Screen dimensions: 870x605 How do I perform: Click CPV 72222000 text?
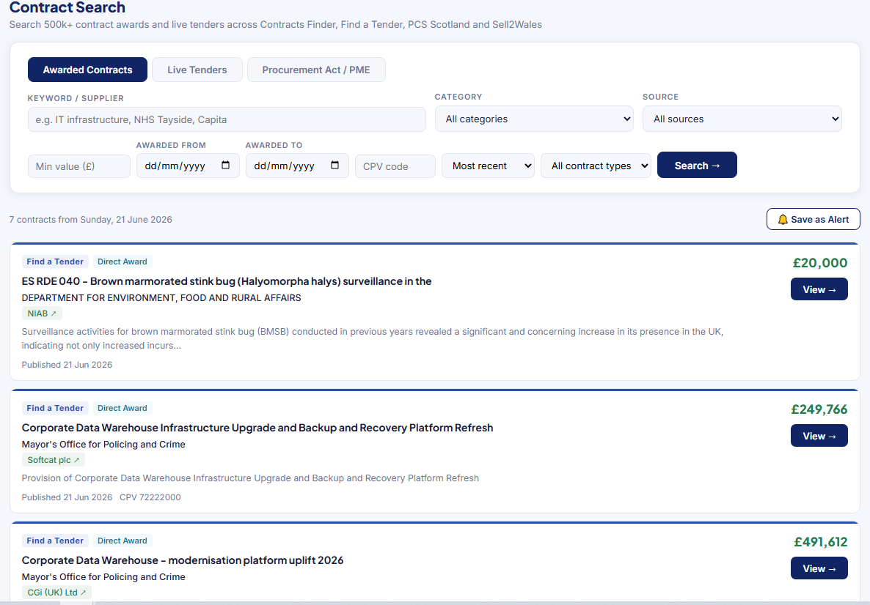coord(150,497)
